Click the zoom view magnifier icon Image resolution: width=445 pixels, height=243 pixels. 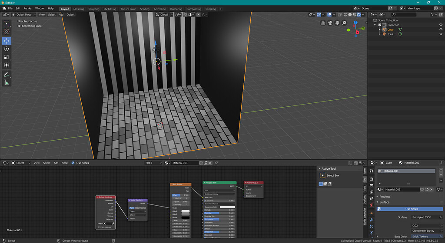pos(344,23)
